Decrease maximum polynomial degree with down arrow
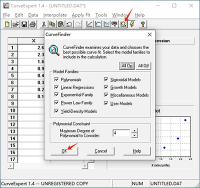This screenshot has width=200, height=188. [x=134, y=135]
